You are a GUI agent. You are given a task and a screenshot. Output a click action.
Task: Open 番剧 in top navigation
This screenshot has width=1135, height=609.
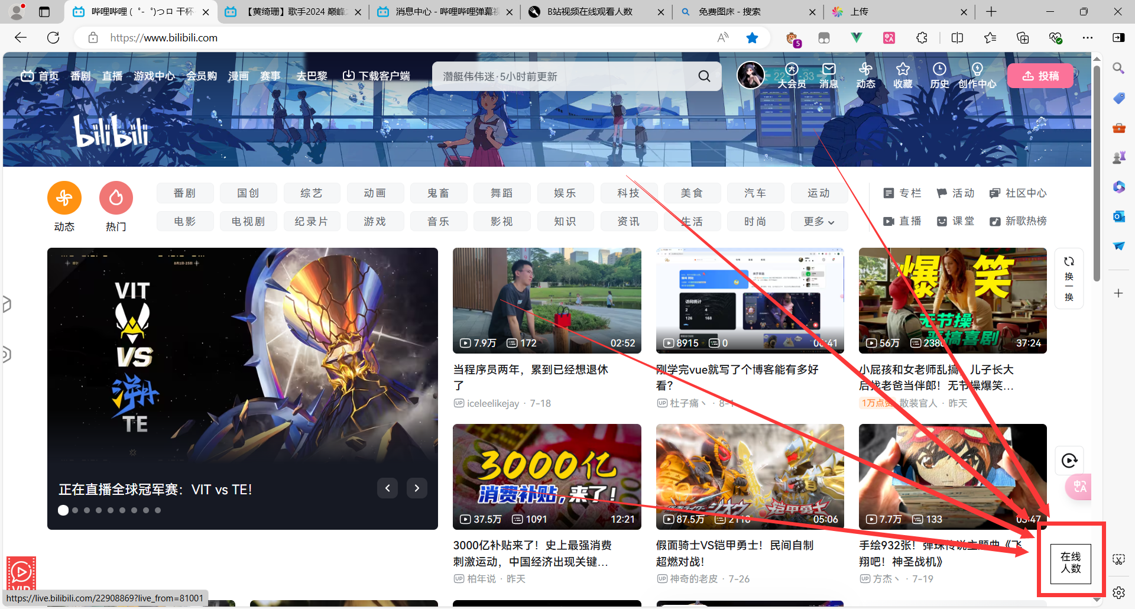tap(80, 76)
